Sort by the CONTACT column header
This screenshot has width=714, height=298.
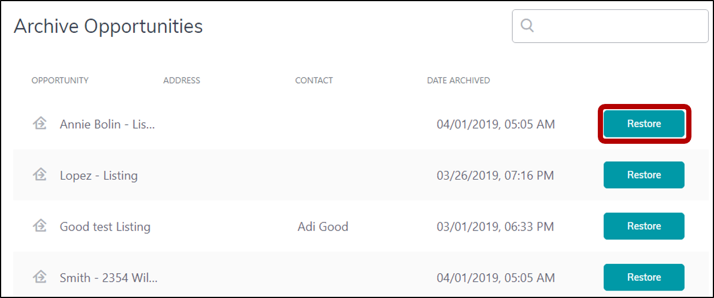(x=314, y=80)
